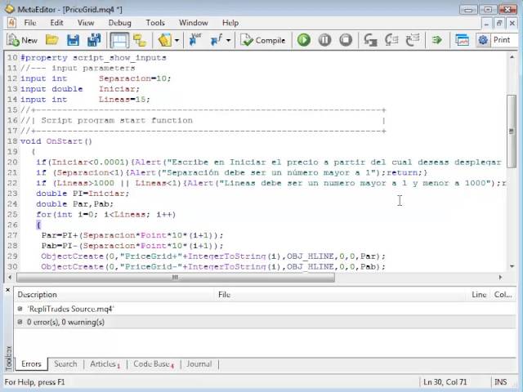523x392 pixels.
Task: Open dropdown arrow next to styler icon
Action: 177,41
